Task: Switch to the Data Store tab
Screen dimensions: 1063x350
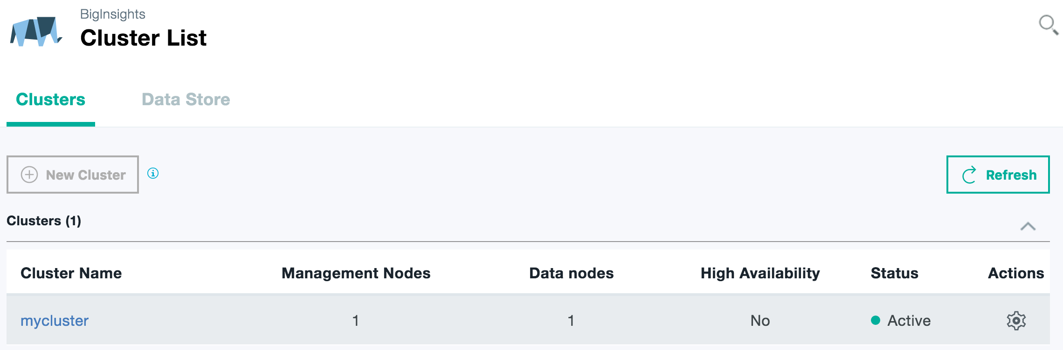Action: coord(186,100)
